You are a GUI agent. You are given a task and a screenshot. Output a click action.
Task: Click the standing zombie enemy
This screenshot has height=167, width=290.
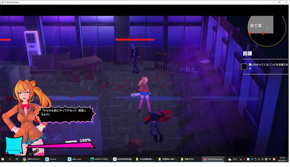tap(135, 57)
